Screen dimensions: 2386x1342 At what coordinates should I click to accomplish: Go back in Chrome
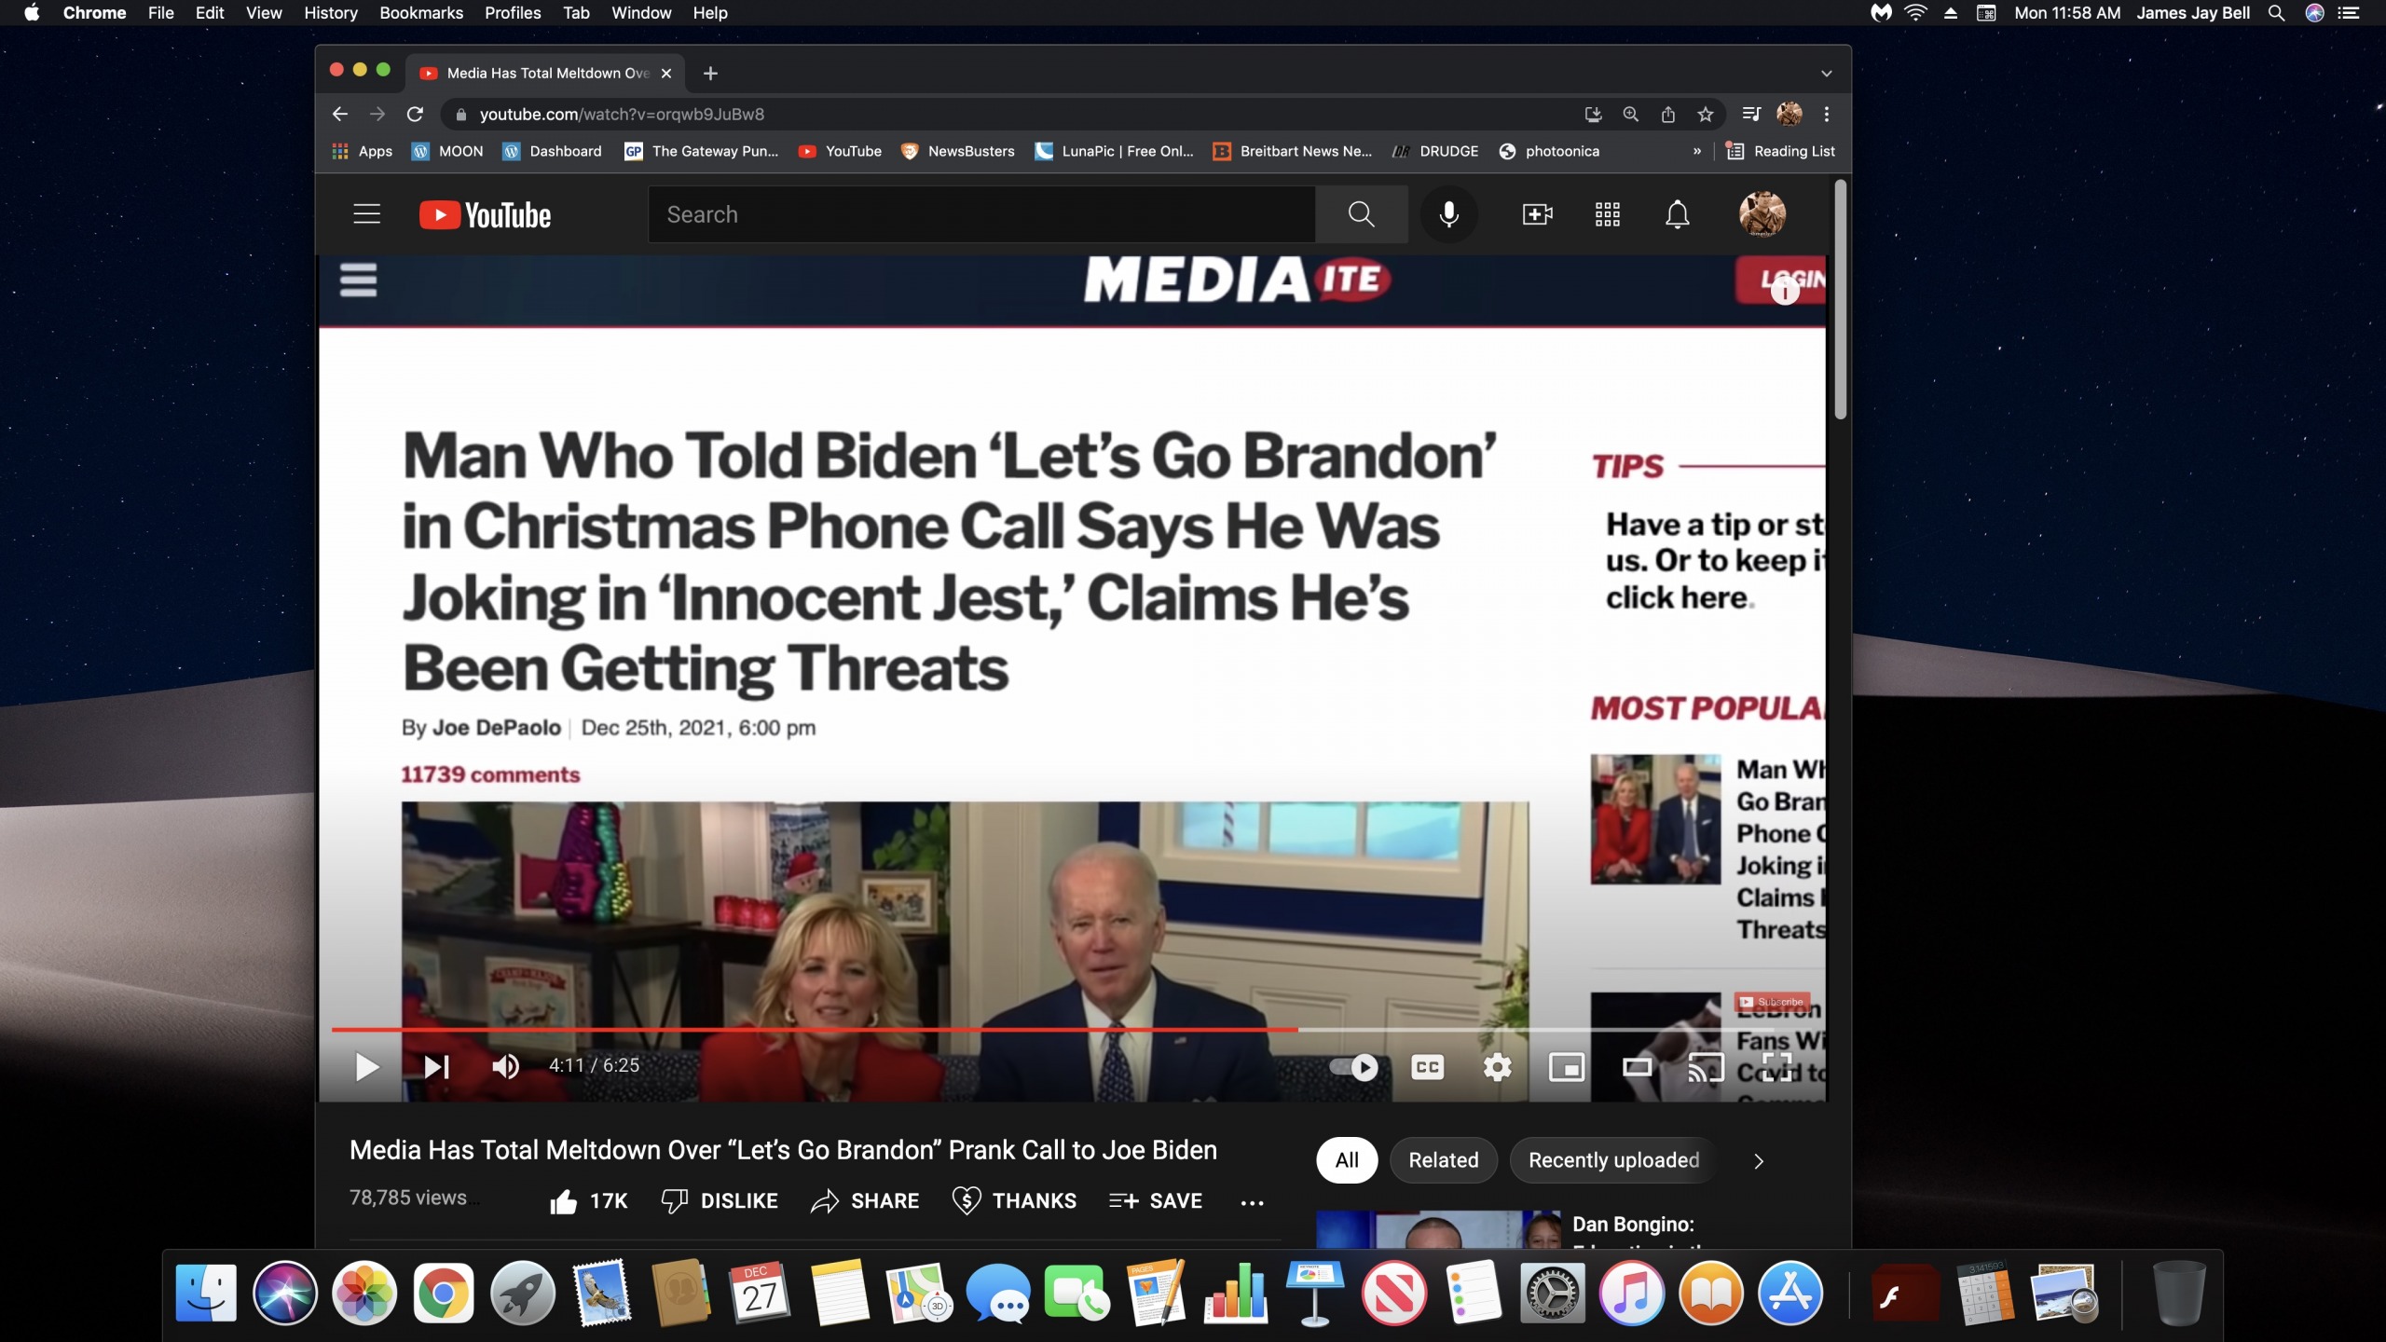point(340,114)
